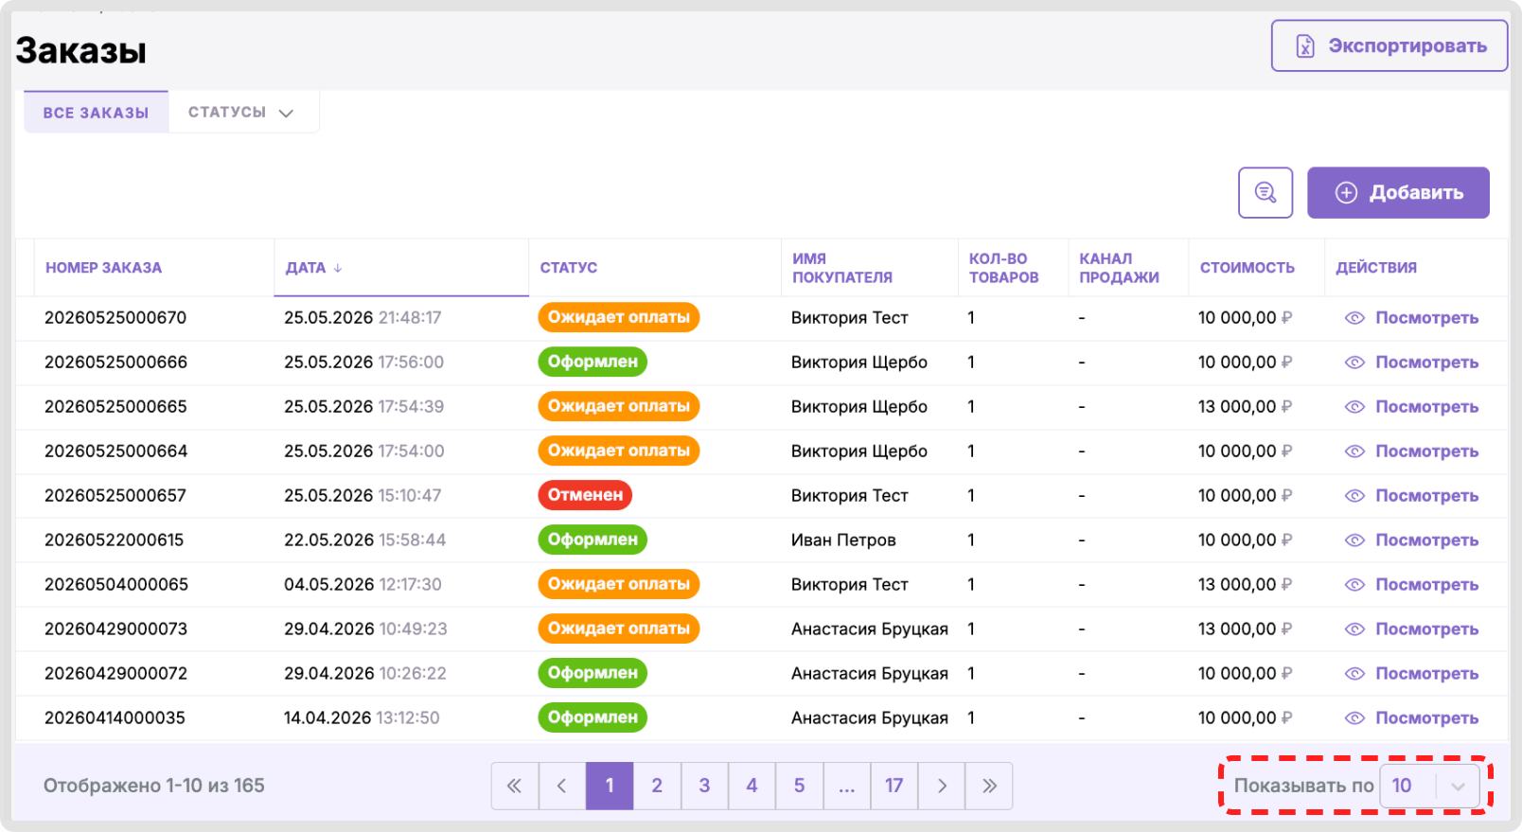This screenshot has width=1522, height=832.
Task: Click Посмотреть for order 20260429000073
Action: 1426,629
